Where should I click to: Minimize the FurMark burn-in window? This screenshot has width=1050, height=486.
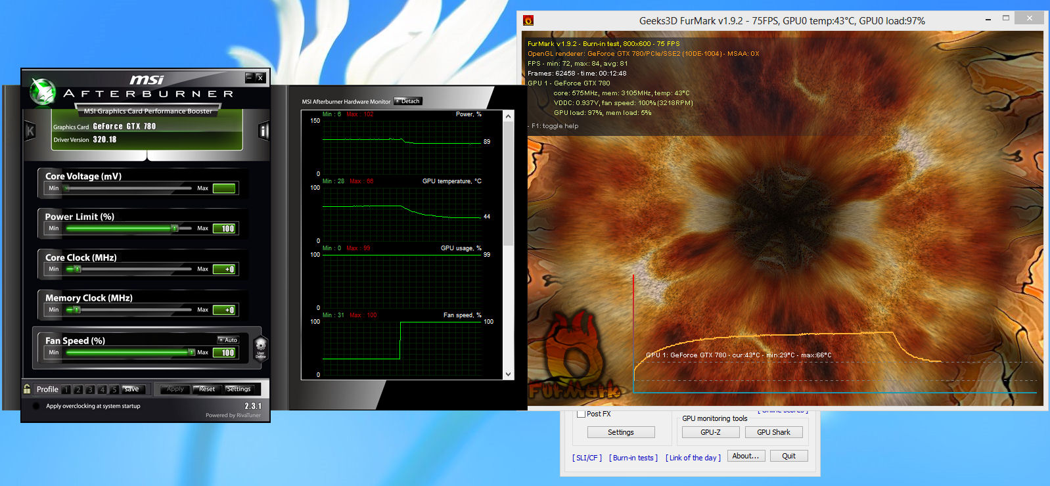point(988,20)
